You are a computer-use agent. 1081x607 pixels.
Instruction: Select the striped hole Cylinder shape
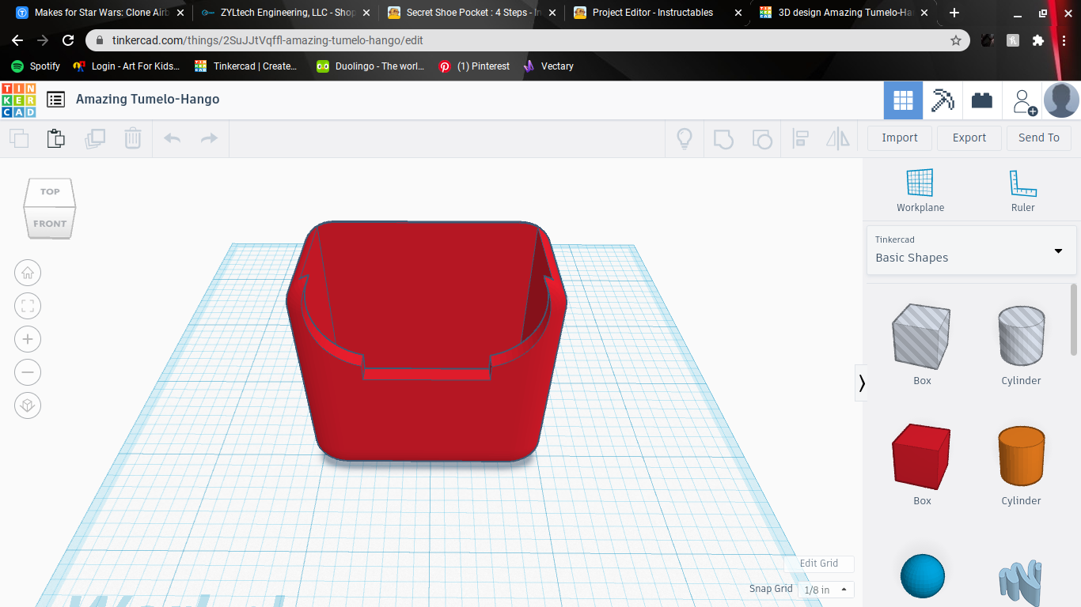pyautogui.click(x=1021, y=337)
